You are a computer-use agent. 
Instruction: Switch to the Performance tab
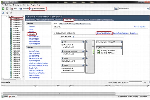tap(59, 20)
